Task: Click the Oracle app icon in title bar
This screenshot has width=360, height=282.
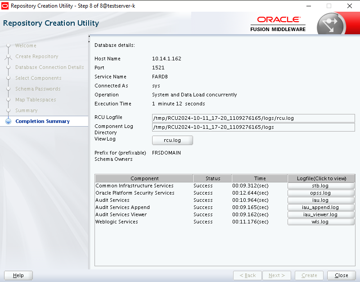Action: point(4,6)
